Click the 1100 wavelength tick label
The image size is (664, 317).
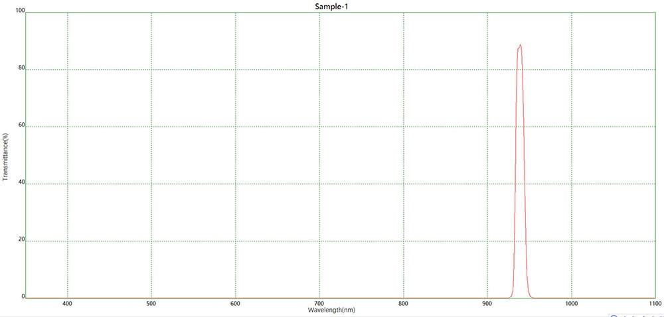[x=654, y=303]
